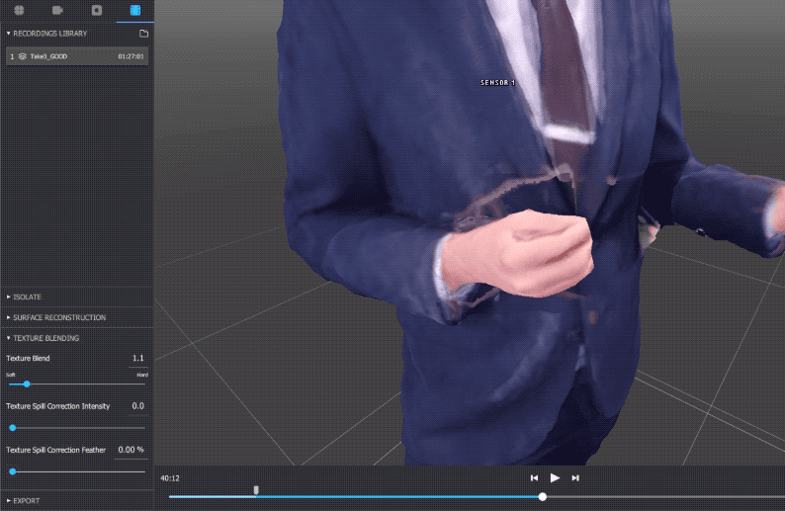
Task: Click the Spill Correction Feather percent field
Action: click(131, 450)
